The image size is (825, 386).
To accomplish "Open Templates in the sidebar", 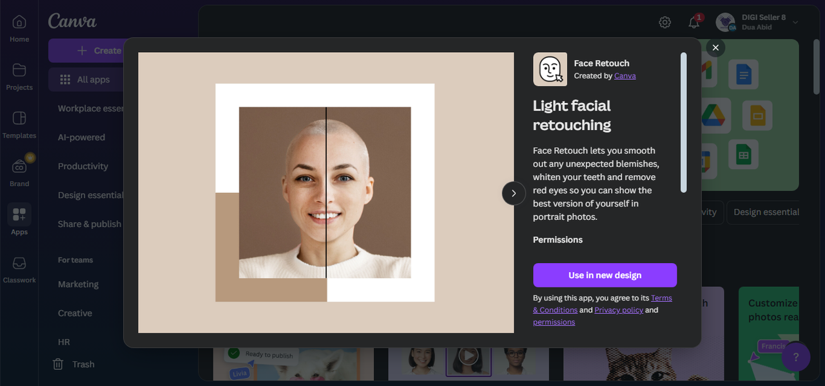I will coord(19,125).
